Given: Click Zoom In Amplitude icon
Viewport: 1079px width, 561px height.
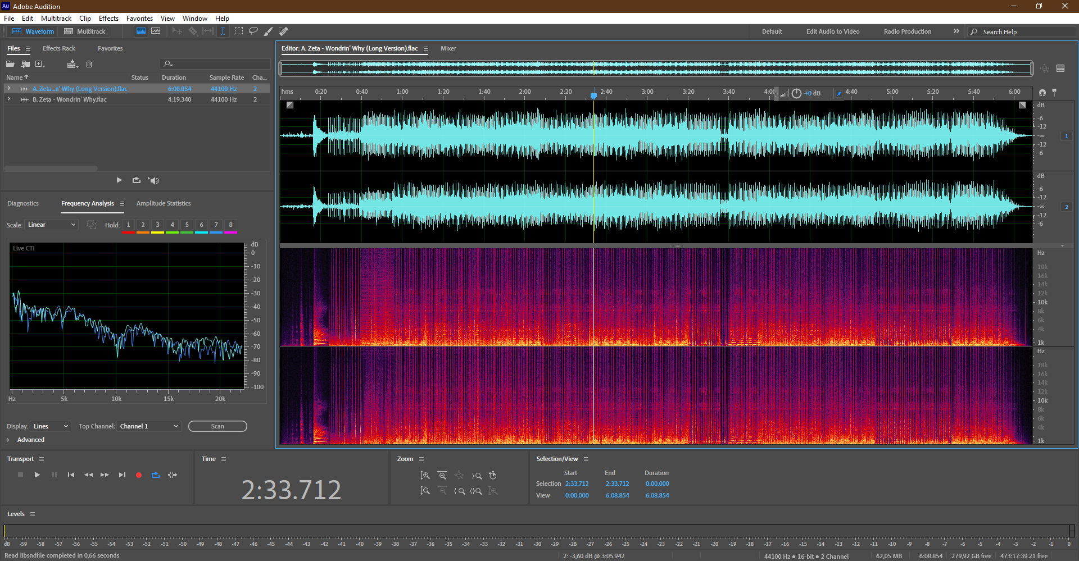Looking at the screenshot, I should point(425,475).
